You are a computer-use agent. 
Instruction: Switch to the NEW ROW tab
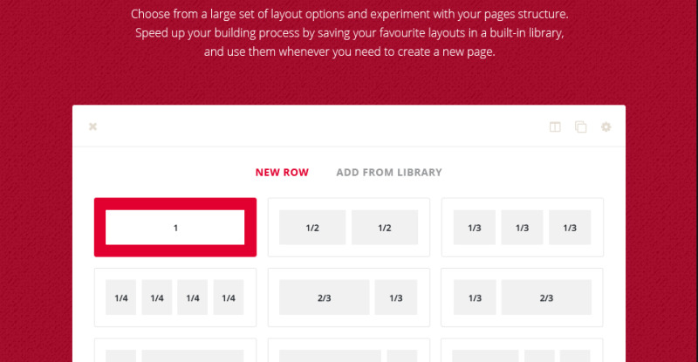[282, 173]
